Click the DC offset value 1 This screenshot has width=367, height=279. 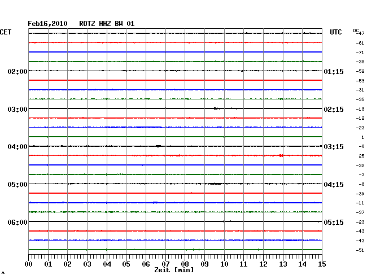pos(362,137)
